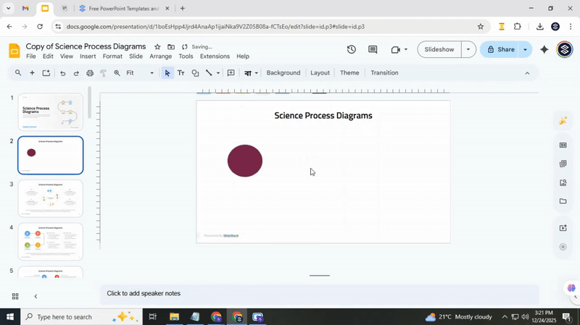Expand the Share button dropdown arrow

pos(525,50)
